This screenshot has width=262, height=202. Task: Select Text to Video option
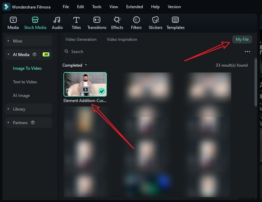(25, 82)
